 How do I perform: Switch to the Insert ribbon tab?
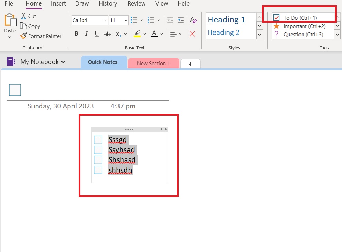(x=58, y=4)
